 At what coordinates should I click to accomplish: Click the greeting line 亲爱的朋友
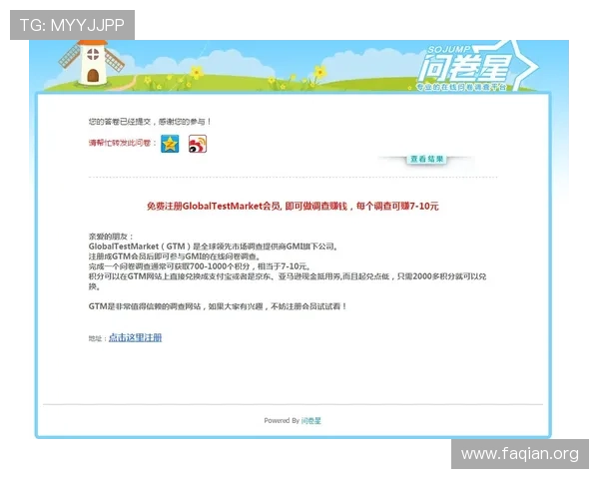pos(111,237)
